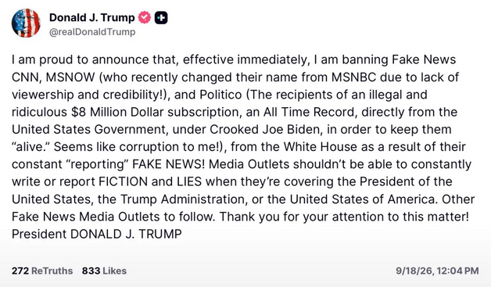Click the capitalized FAKE NEWS! text
The image size is (491, 287).
coord(168,164)
